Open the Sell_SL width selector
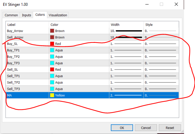The image size is (195, 134). pos(126,70)
